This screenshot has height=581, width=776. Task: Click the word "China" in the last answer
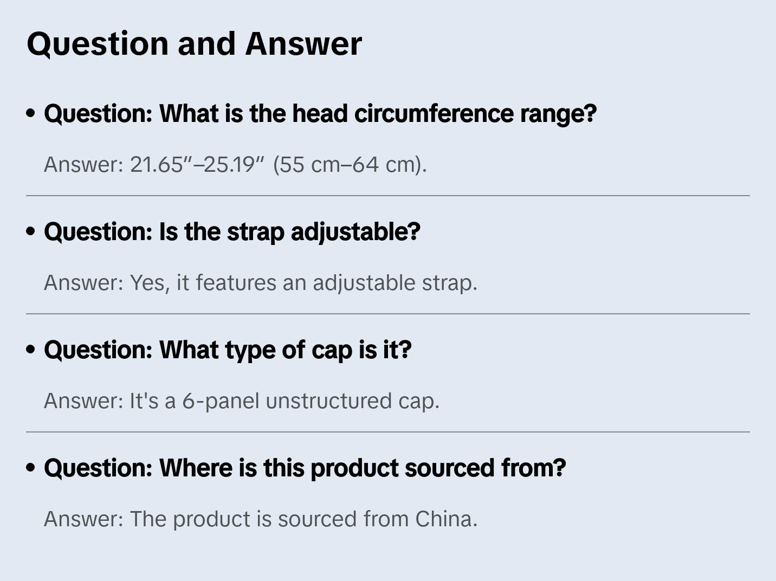(x=445, y=519)
